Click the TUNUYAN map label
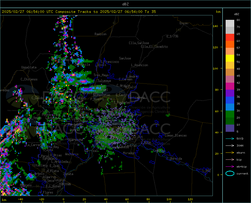The image size is (251, 203). click(x=65, y=184)
